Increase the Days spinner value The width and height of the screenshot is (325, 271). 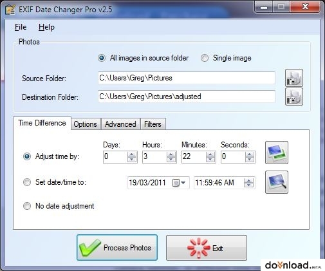[131, 154]
